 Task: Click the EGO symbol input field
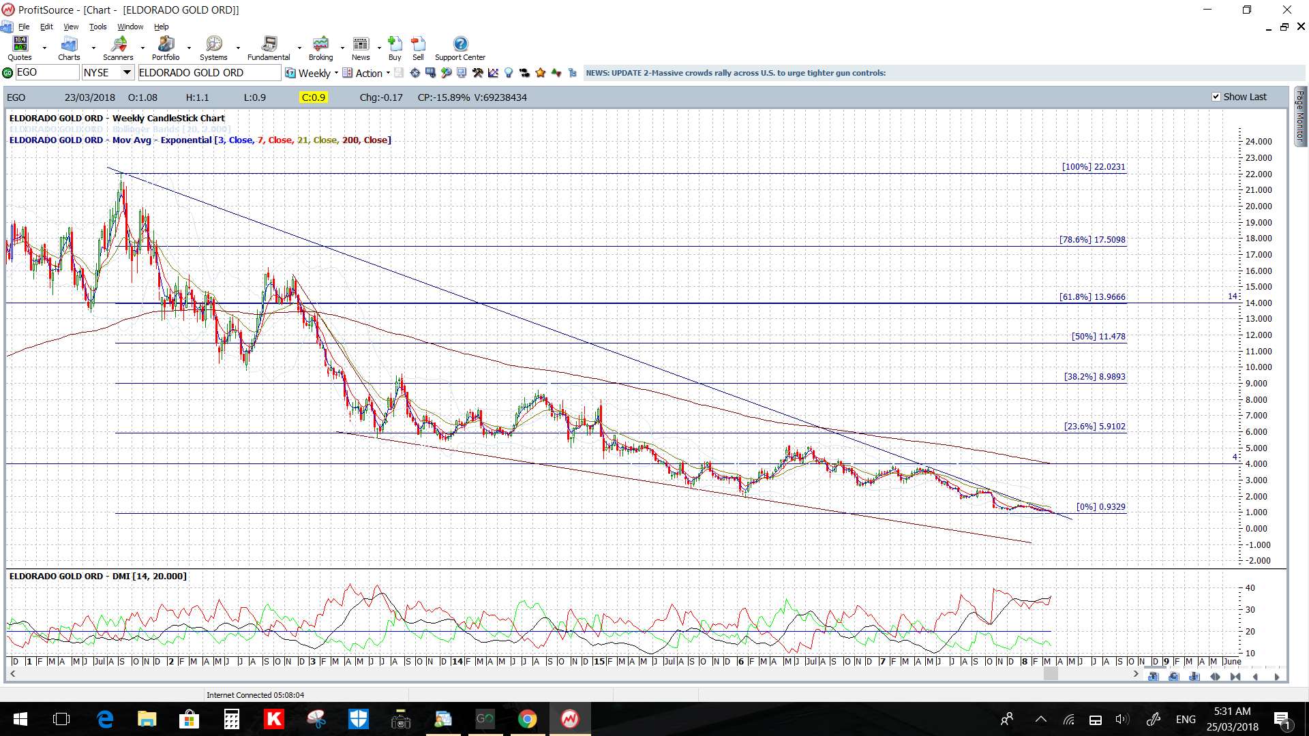(47, 73)
